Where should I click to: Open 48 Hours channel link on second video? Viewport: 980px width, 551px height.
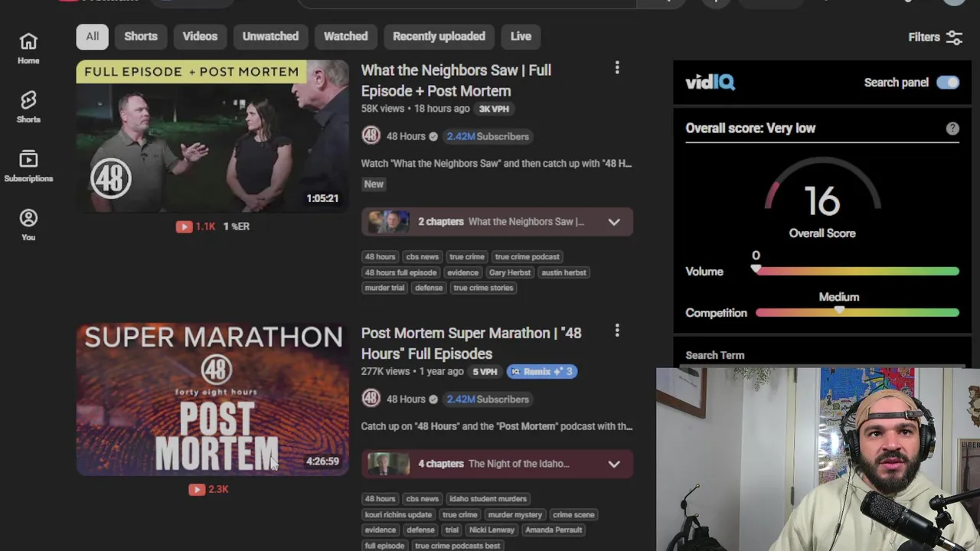point(406,399)
